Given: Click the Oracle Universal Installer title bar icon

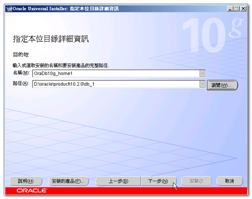Looking at the screenshot, I should tap(9, 9).
